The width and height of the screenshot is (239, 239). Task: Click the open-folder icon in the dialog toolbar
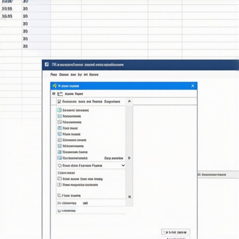click(60, 94)
